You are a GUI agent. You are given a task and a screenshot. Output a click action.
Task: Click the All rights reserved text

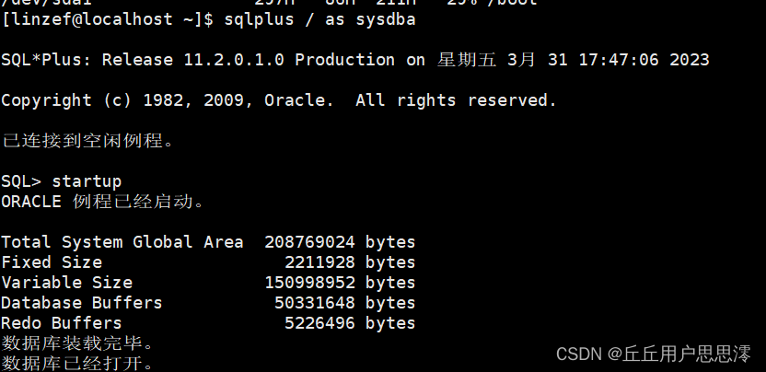point(456,100)
